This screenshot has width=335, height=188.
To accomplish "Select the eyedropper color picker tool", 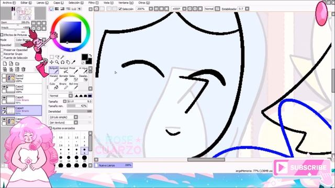I will coord(73,62).
